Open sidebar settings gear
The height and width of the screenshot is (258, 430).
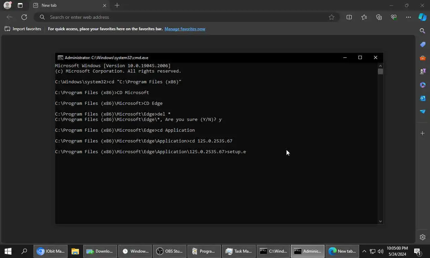coord(423,237)
